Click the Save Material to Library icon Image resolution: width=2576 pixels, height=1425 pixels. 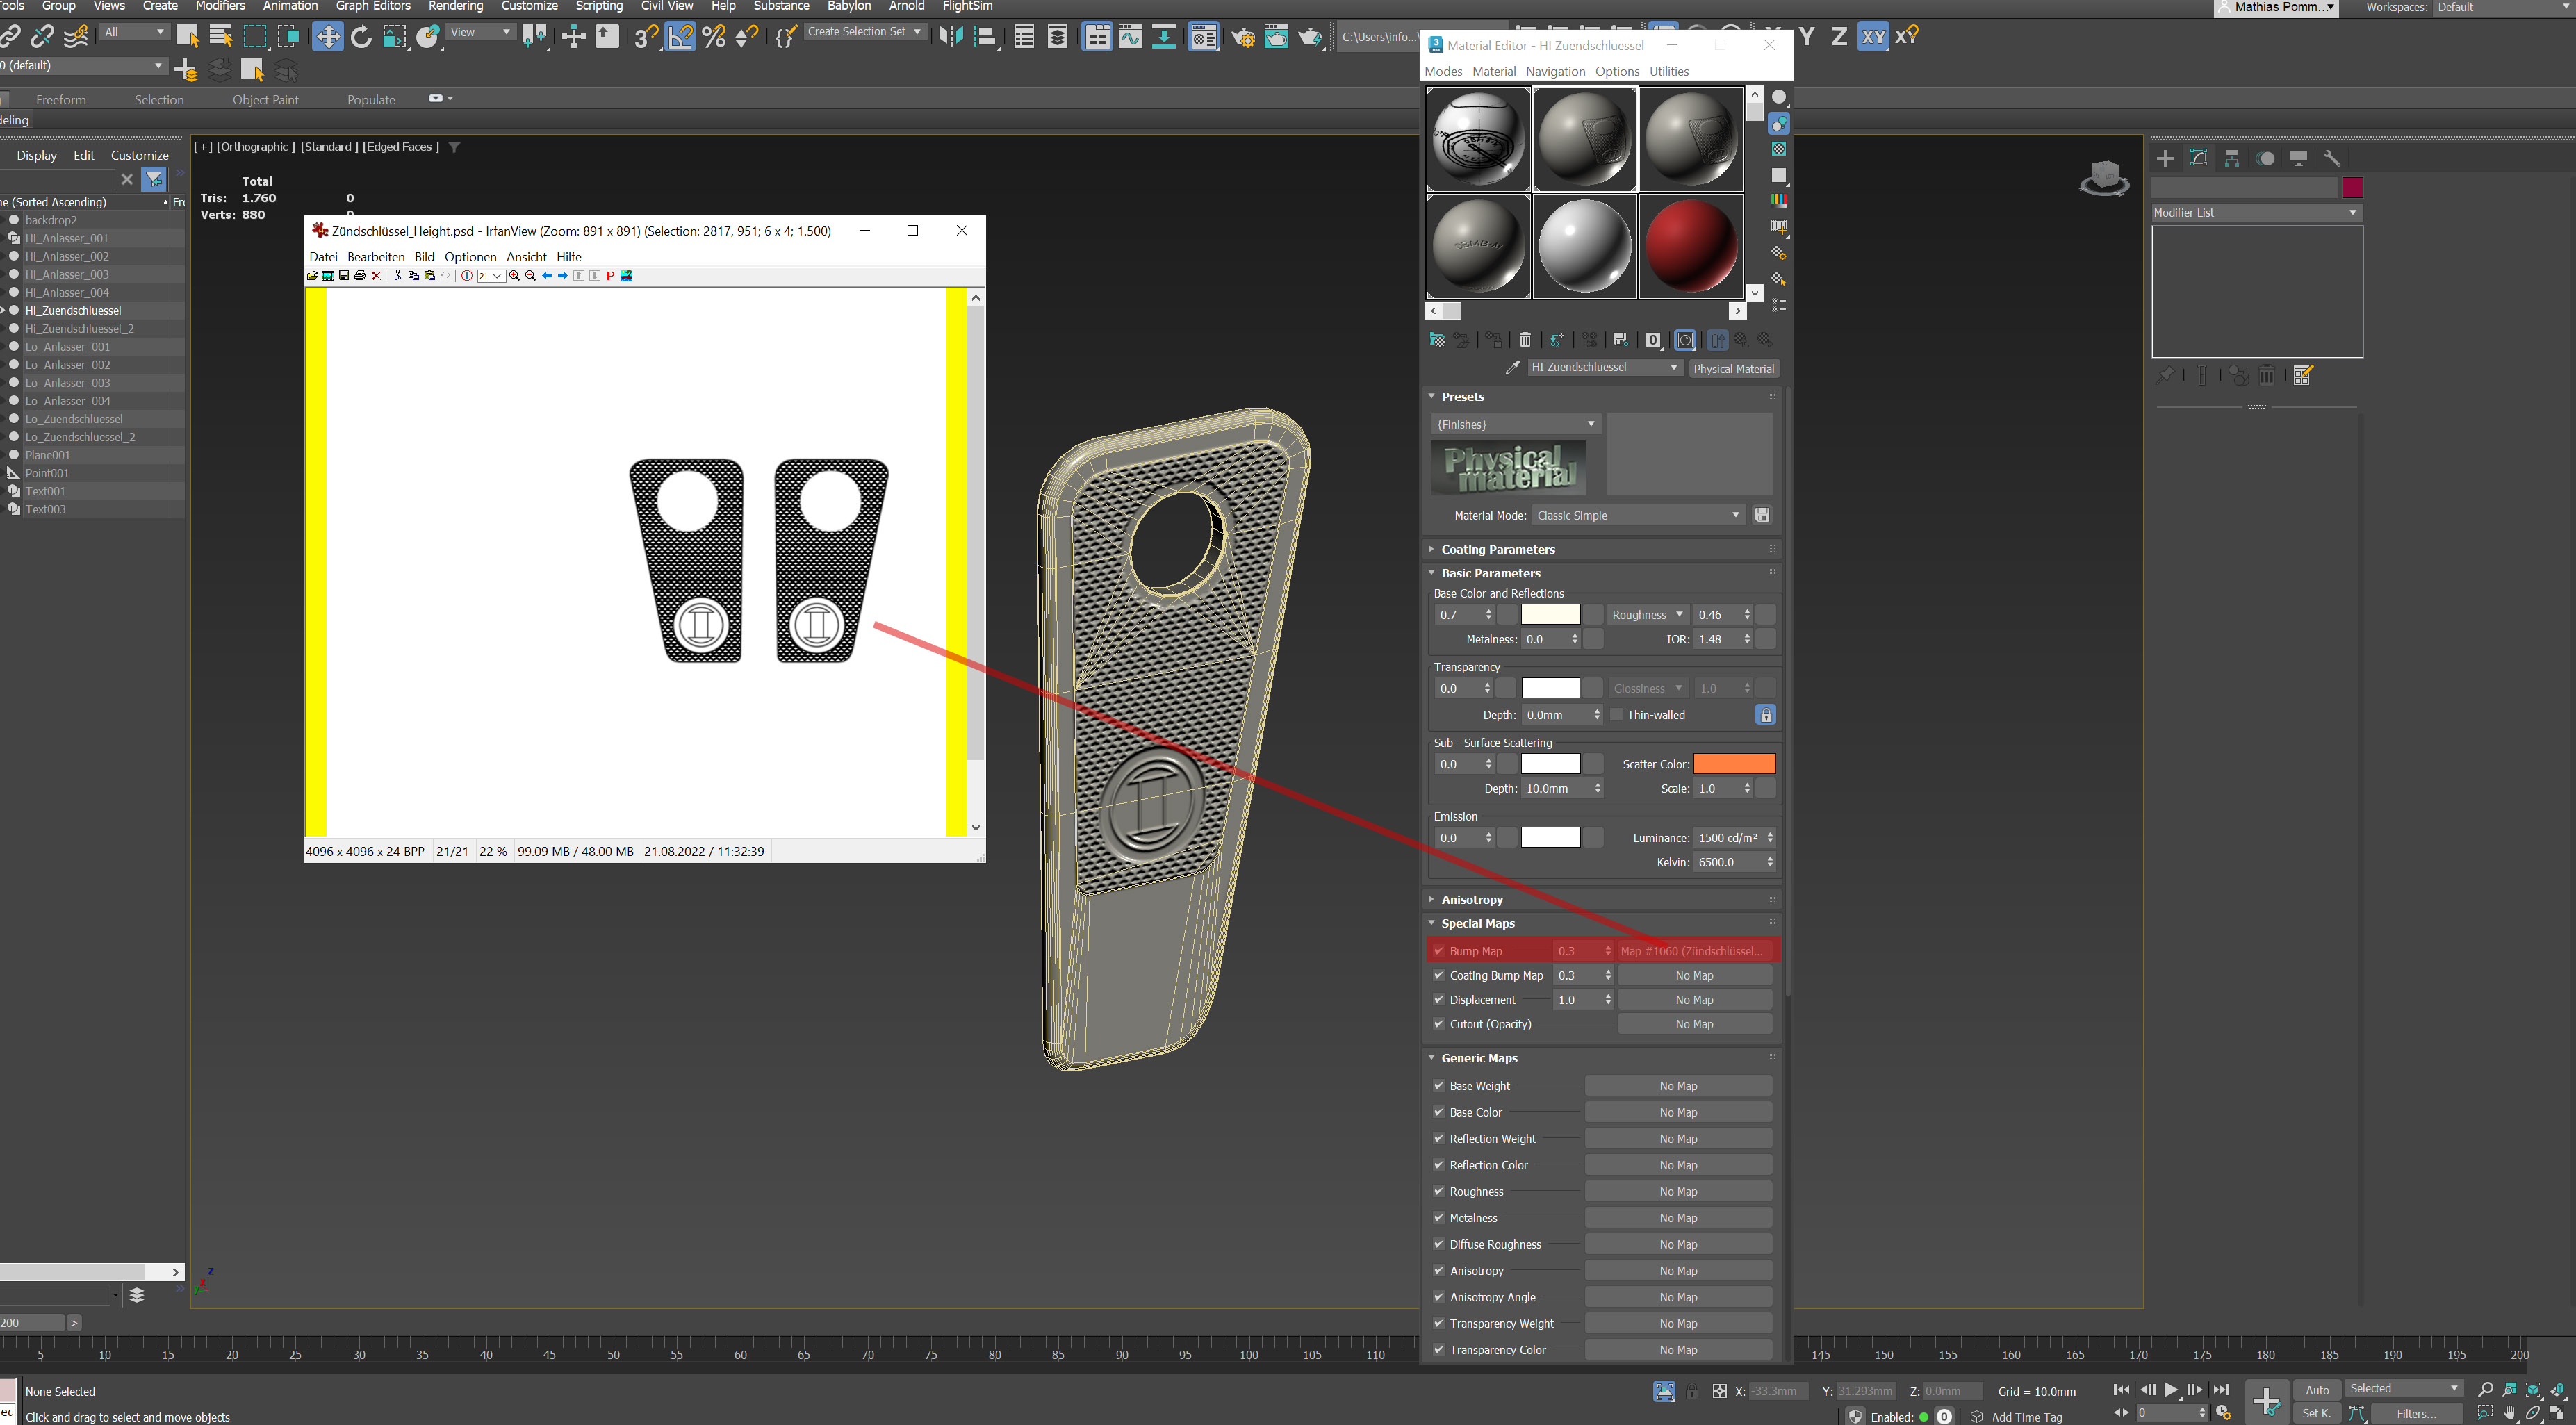[1621, 340]
